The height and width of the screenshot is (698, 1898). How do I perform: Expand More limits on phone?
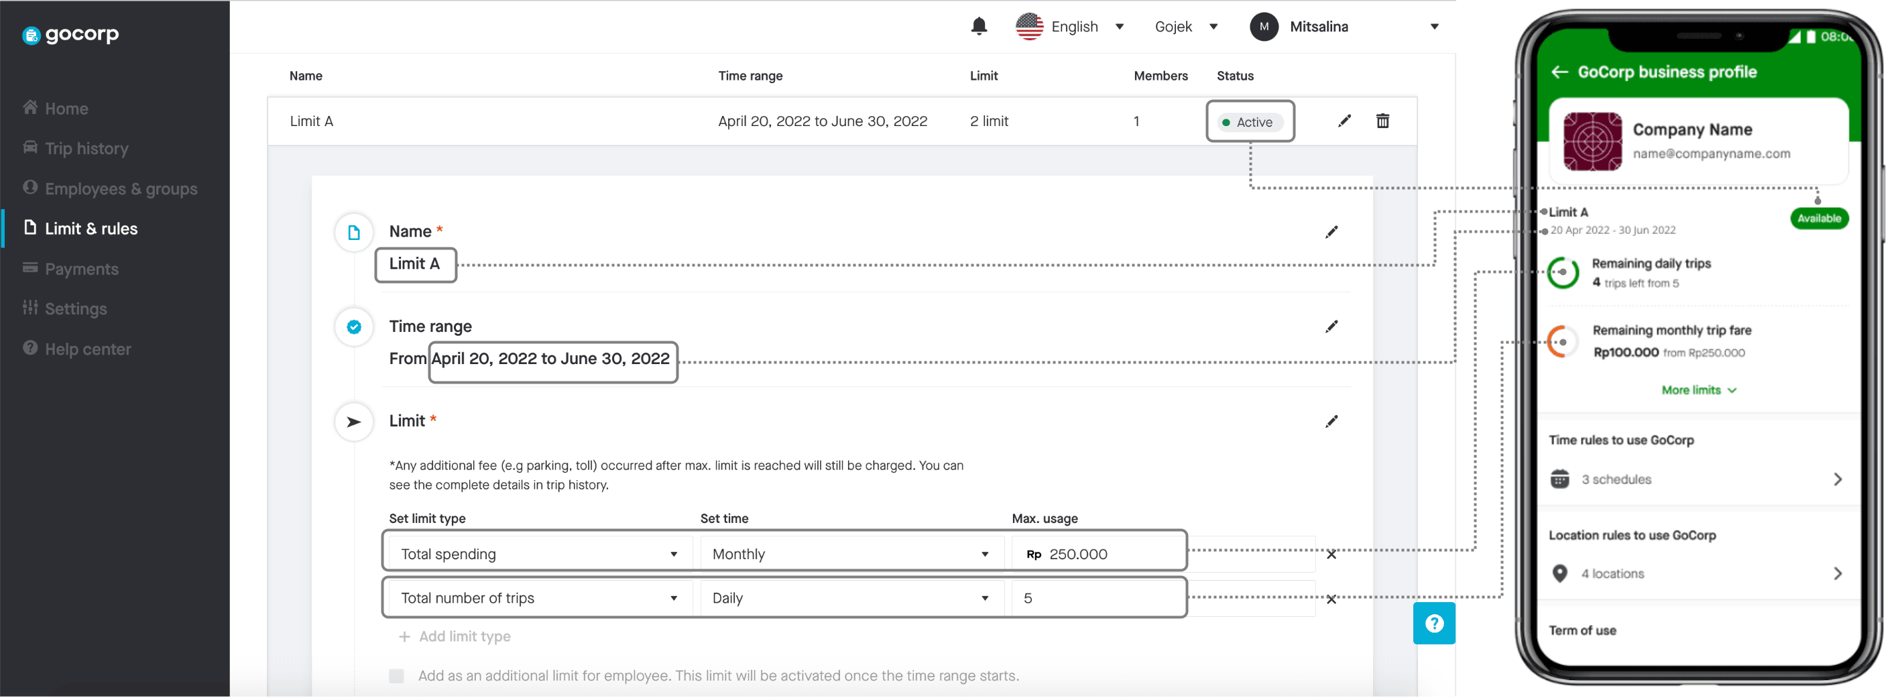1698,391
